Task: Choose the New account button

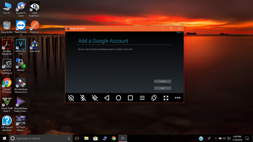Action: [163, 88]
